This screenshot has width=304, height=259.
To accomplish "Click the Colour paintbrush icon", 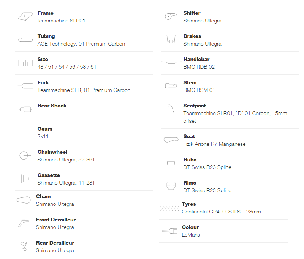I will click(x=169, y=231).
